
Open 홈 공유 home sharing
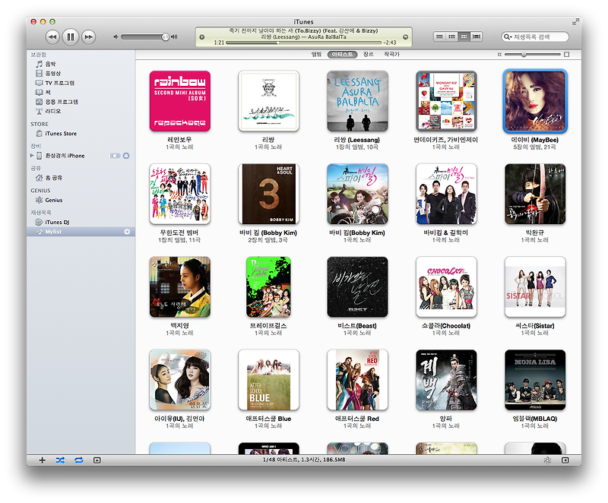[53, 178]
